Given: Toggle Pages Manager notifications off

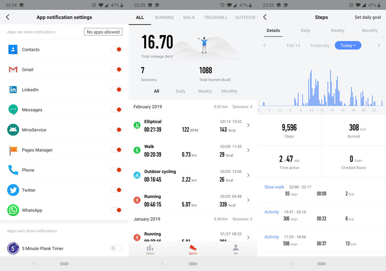Looking at the screenshot, I should 116,150.
